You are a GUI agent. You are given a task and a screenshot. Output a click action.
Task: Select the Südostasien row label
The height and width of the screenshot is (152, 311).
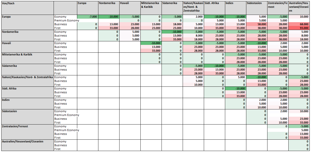pyautogui.click(x=27, y=117)
